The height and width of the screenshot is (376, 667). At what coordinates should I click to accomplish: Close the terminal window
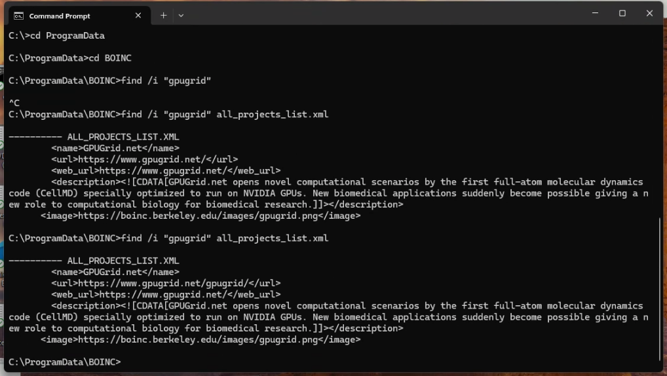click(649, 13)
